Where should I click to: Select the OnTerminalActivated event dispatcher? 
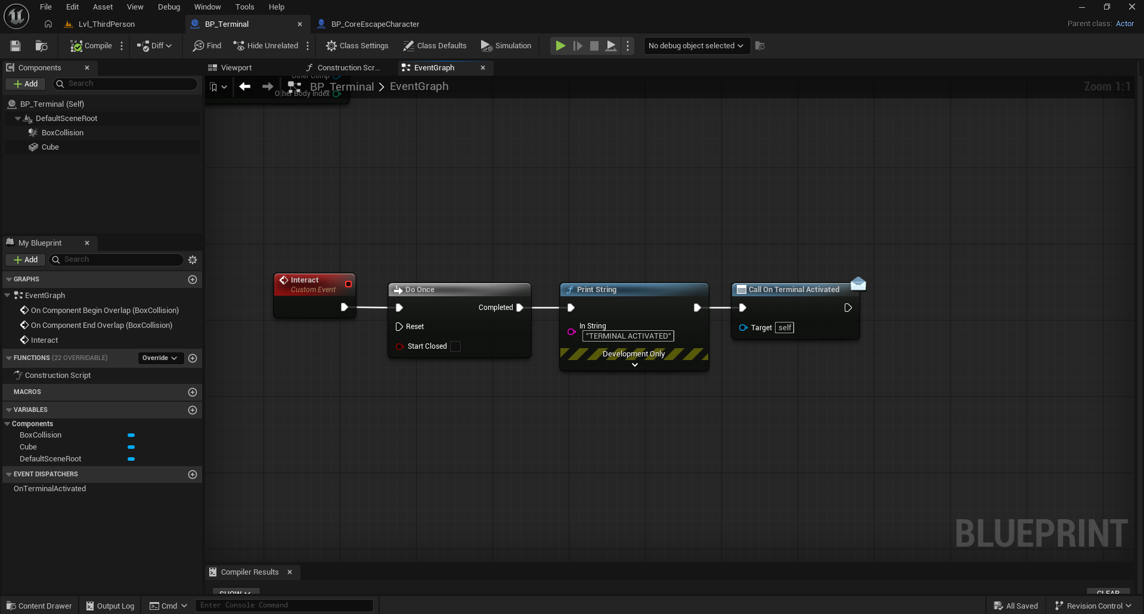tap(50, 489)
